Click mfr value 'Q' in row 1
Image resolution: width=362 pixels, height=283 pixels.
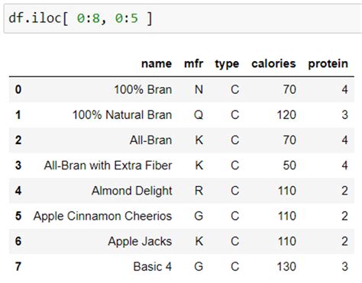tap(199, 115)
